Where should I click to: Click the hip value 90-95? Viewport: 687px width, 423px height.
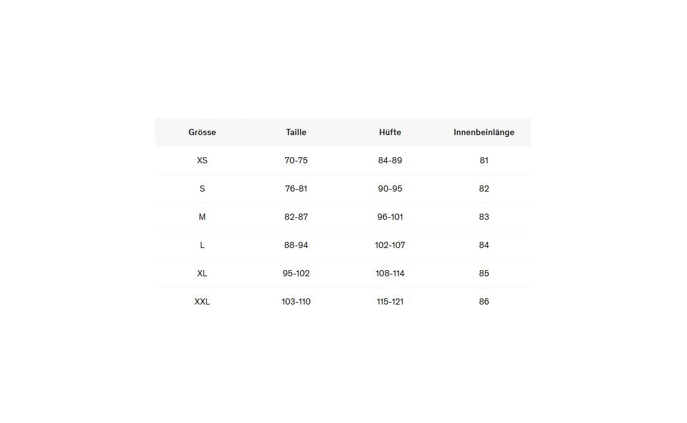tap(390, 188)
